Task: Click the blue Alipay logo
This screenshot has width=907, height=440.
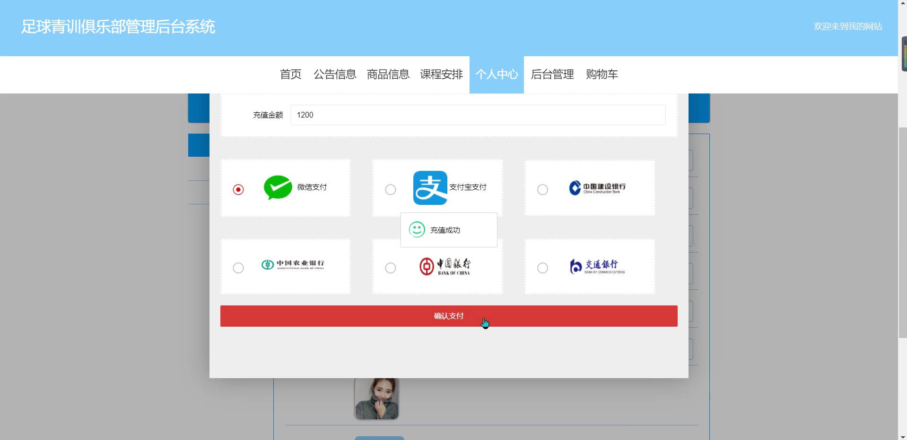Action: pos(430,188)
